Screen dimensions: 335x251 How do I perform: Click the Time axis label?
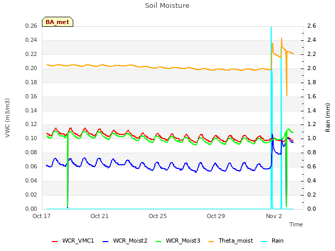[296, 224]
